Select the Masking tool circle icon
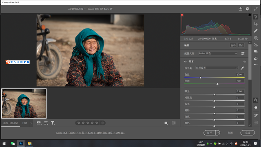Viewport: 261px width, 147px height. [x=256, y=38]
